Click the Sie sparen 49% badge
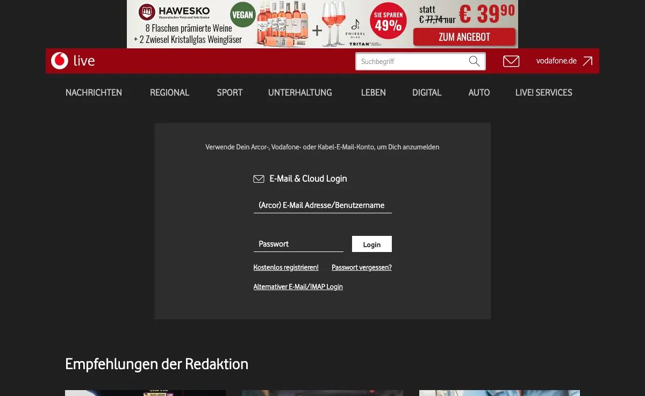This screenshot has height=396, width=645. [x=389, y=22]
